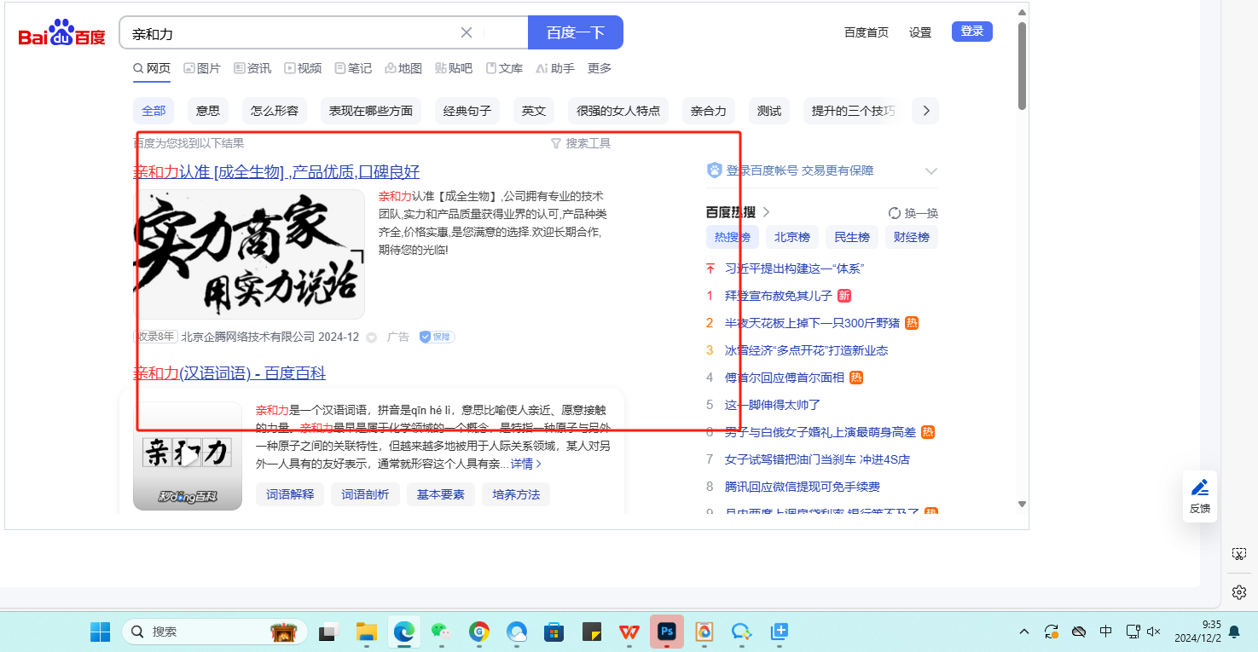Open the 搜索工具 filter tool
Image resolution: width=1258 pixels, height=652 pixels.
click(581, 143)
